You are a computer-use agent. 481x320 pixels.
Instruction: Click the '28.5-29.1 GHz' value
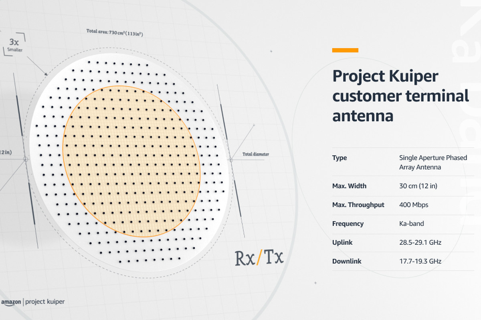coord(420,242)
